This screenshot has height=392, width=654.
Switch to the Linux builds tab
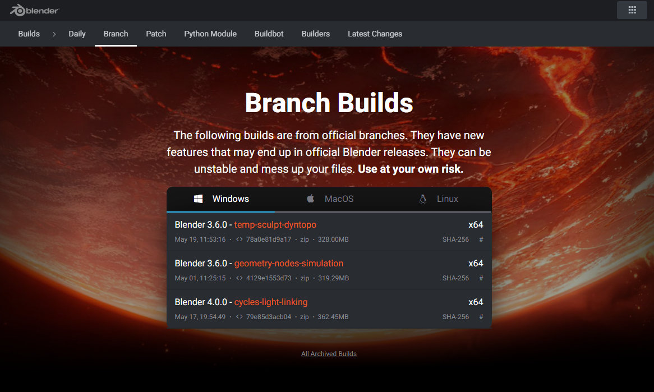tap(447, 199)
